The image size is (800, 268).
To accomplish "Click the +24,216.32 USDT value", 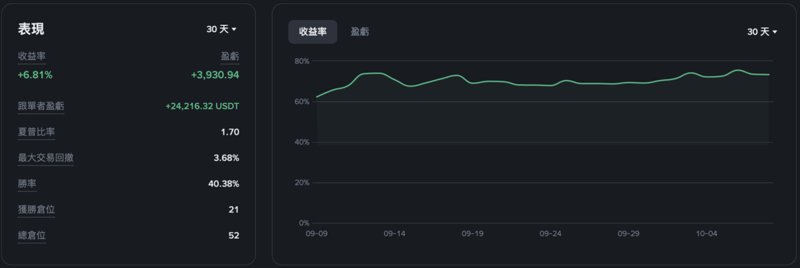I will coord(202,107).
